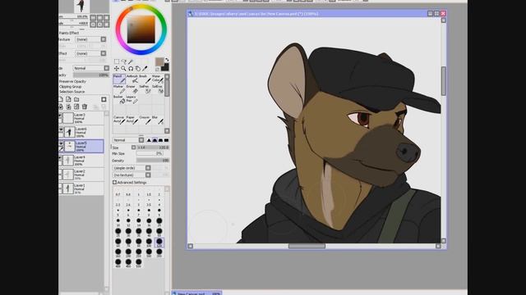Select the Bucket fill tool
Viewport: 526px width, 295px height.
[119, 100]
